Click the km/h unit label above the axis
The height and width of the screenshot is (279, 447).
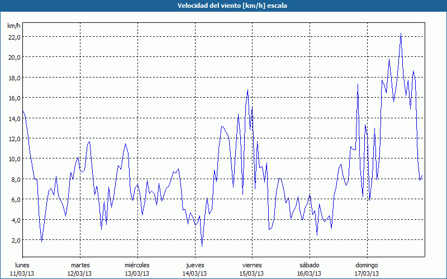[x=14, y=26]
